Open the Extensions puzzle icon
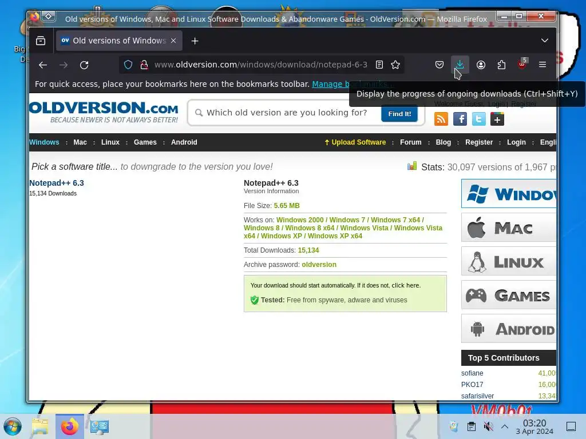 click(x=501, y=65)
